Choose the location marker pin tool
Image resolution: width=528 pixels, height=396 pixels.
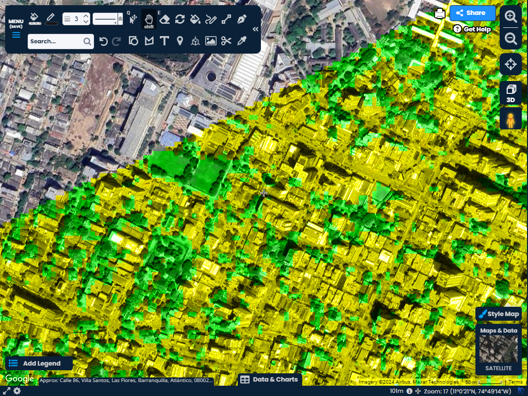pyautogui.click(x=179, y=41)
